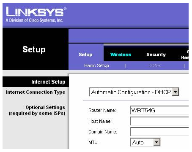The height and width of the screenshot is (152, 192).
Task: Click the MTU label text
Action: coord(93,142)
